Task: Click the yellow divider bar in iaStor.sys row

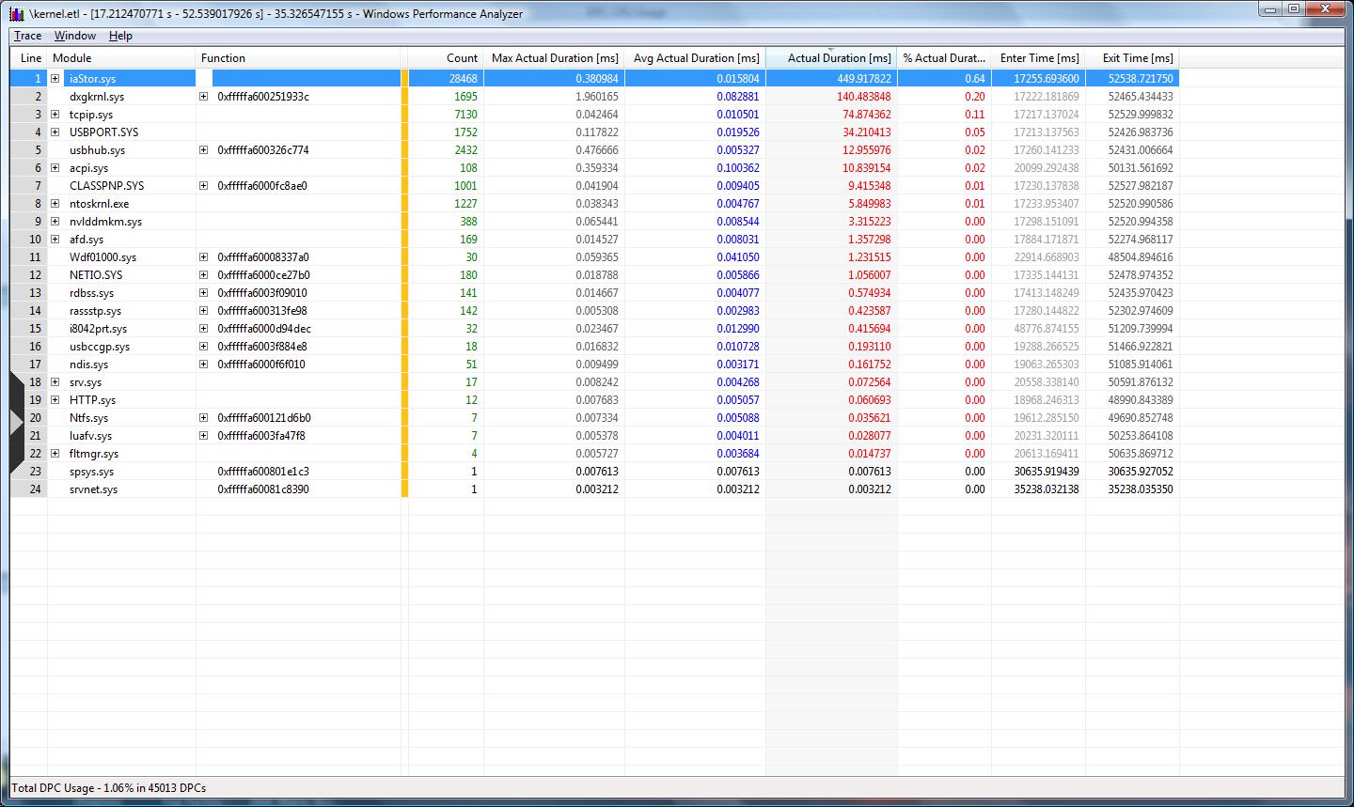Action: coord(404,79)
